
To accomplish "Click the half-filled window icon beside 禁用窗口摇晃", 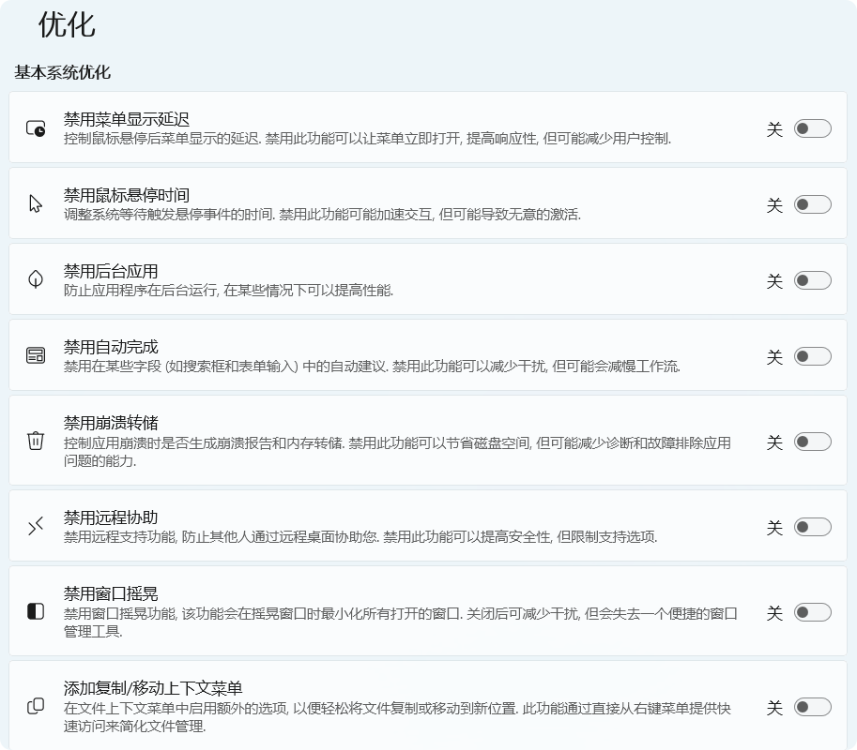I will (x=36, y=612).
